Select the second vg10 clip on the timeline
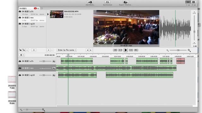This screenshot has height=113, width=202. click(140, 75)
